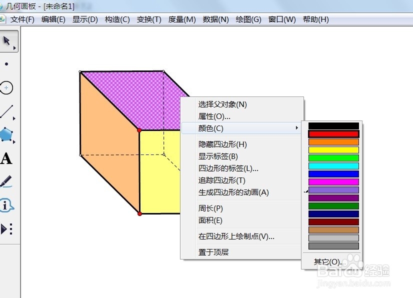The width and height of the screenshot is (413, 298).
Task: Pick the navy blue color swatch
Action: coord(333,214)
